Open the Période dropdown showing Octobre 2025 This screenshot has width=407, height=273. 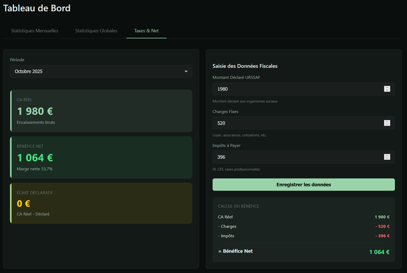click(x=101, y=71)
